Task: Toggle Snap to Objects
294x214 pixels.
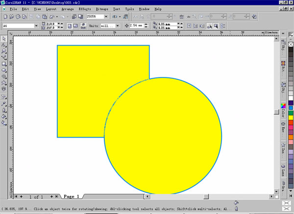Action: click(x=202, y=26)
